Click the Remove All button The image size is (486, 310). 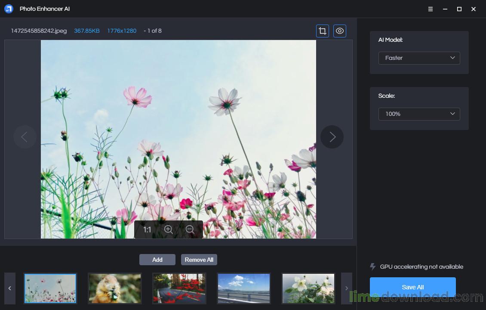pyautogui.click(x=199, y=260)
